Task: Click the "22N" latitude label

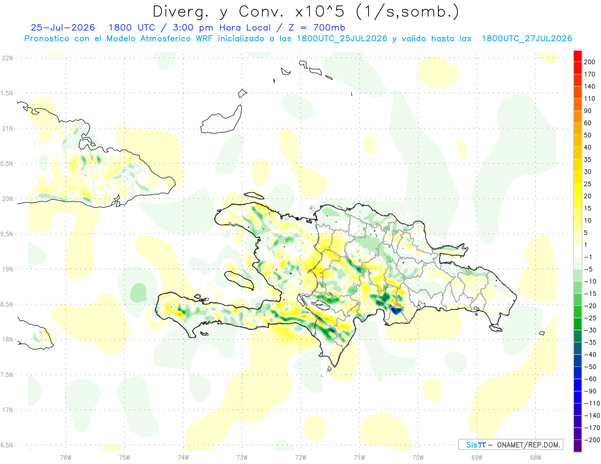Action: 7,58
